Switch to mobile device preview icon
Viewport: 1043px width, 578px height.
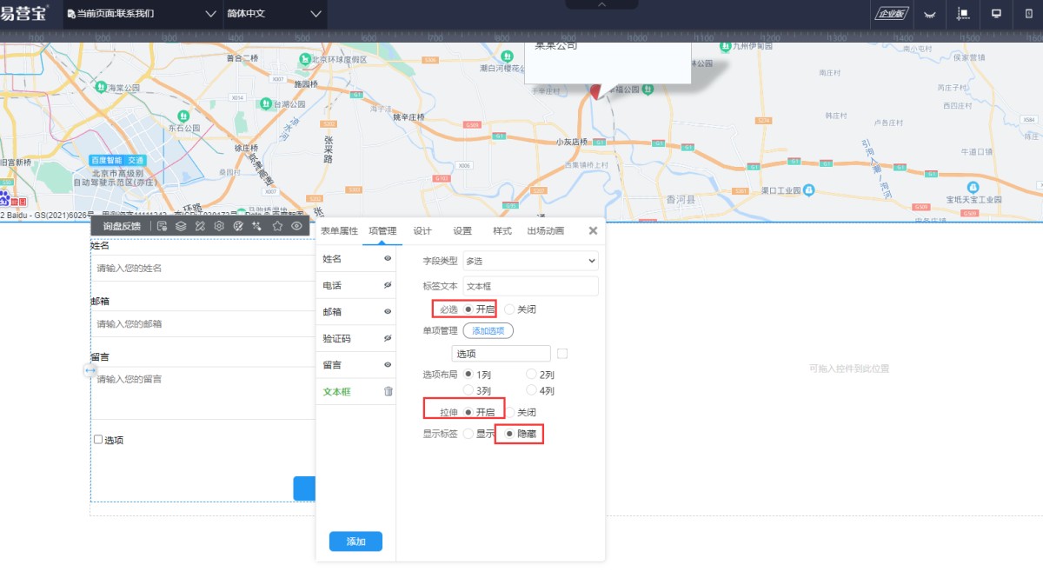1028,14
